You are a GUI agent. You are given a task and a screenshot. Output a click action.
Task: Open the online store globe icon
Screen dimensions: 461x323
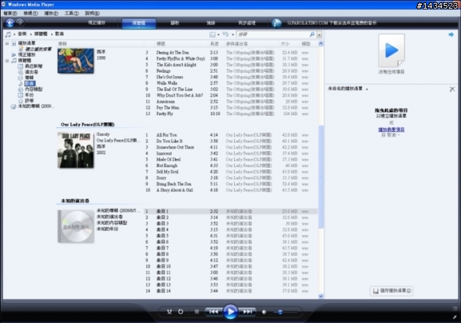point(277,23)
